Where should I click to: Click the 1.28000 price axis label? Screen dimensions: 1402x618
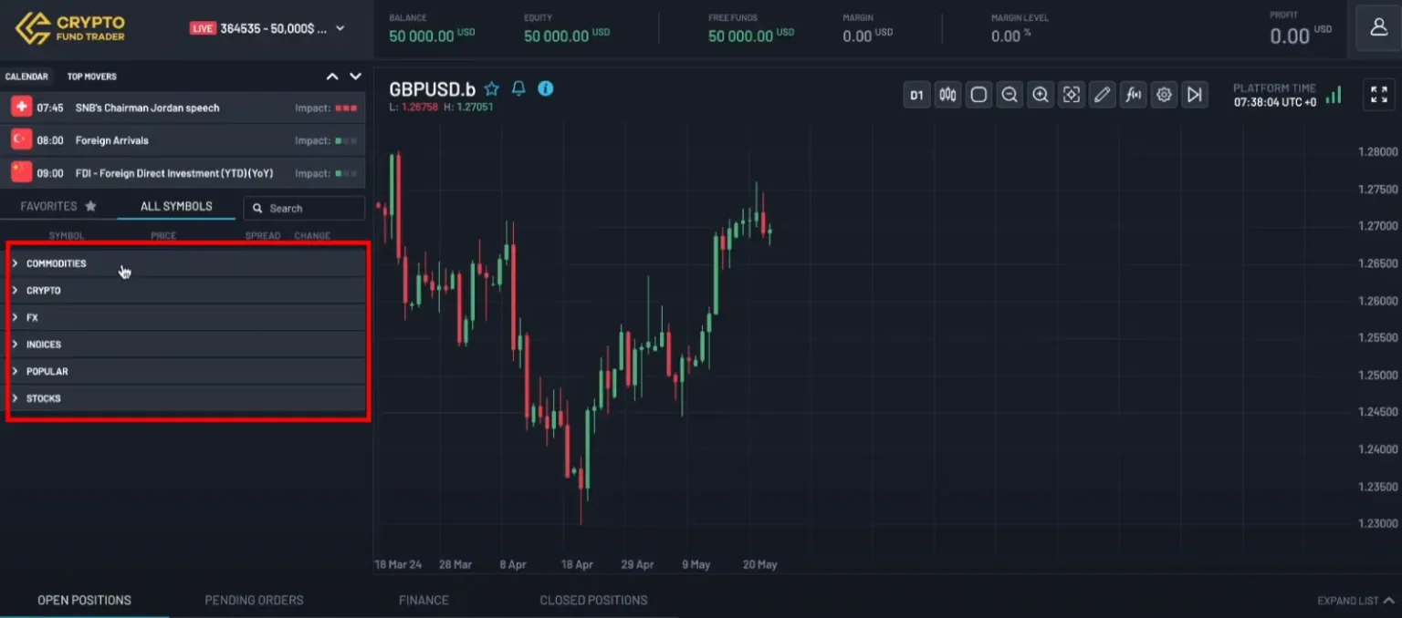click(1378, 151)
